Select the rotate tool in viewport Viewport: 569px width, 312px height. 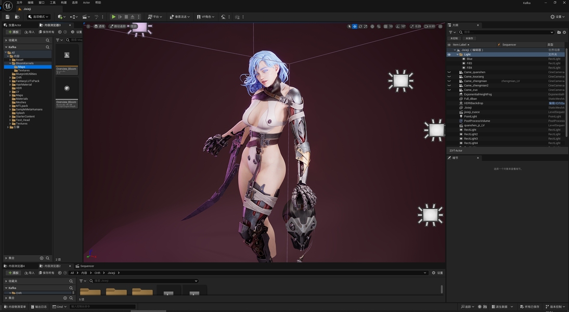[360, 26]
